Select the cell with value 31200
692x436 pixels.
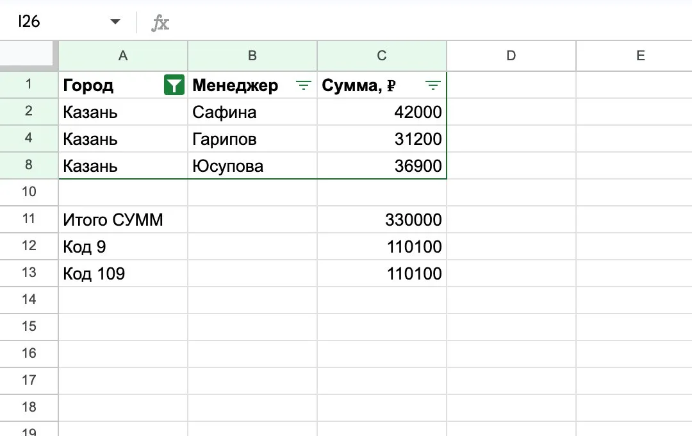[x=382, y=138]
